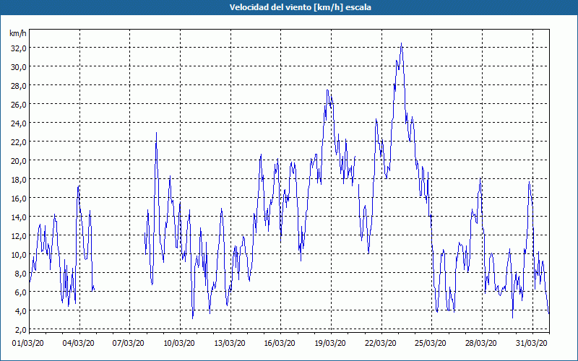
Task: Select the 26,0 y-axis value
Action: (18, 105)
